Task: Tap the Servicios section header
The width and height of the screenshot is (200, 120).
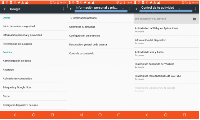Action: point(7,52)
